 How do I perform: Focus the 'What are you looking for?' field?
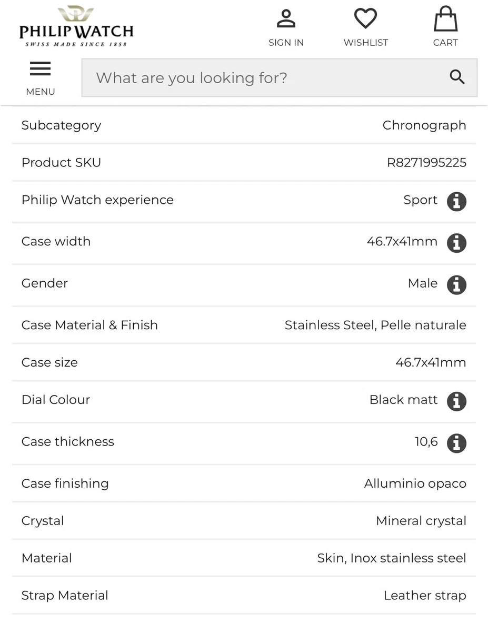click(x=280, y=77)
